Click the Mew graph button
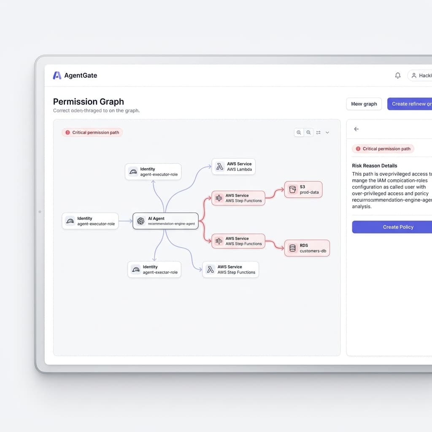This screenshot has width=432, height=432. click(x=364, y=104)
